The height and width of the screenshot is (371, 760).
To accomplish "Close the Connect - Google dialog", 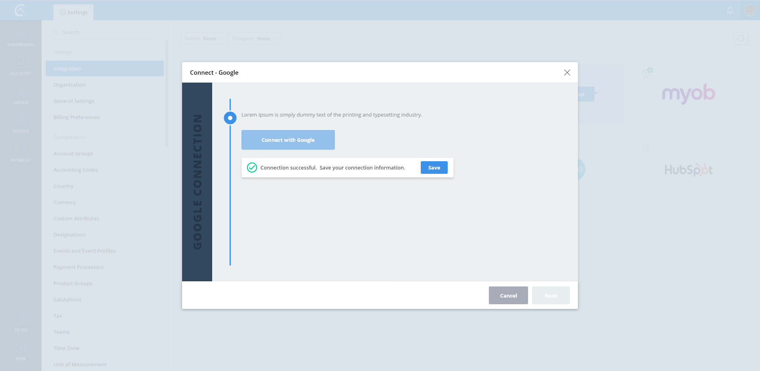I will click(567, 72).
